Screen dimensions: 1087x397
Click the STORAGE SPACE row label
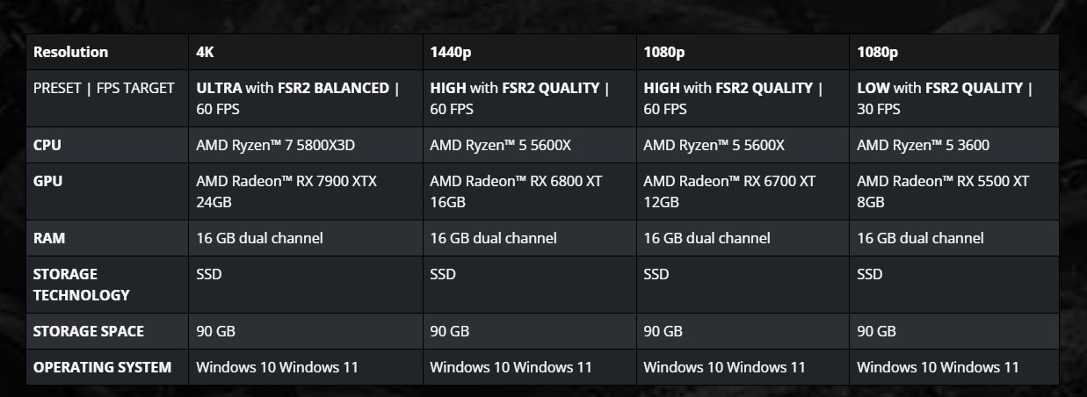[x=88, y=331]
